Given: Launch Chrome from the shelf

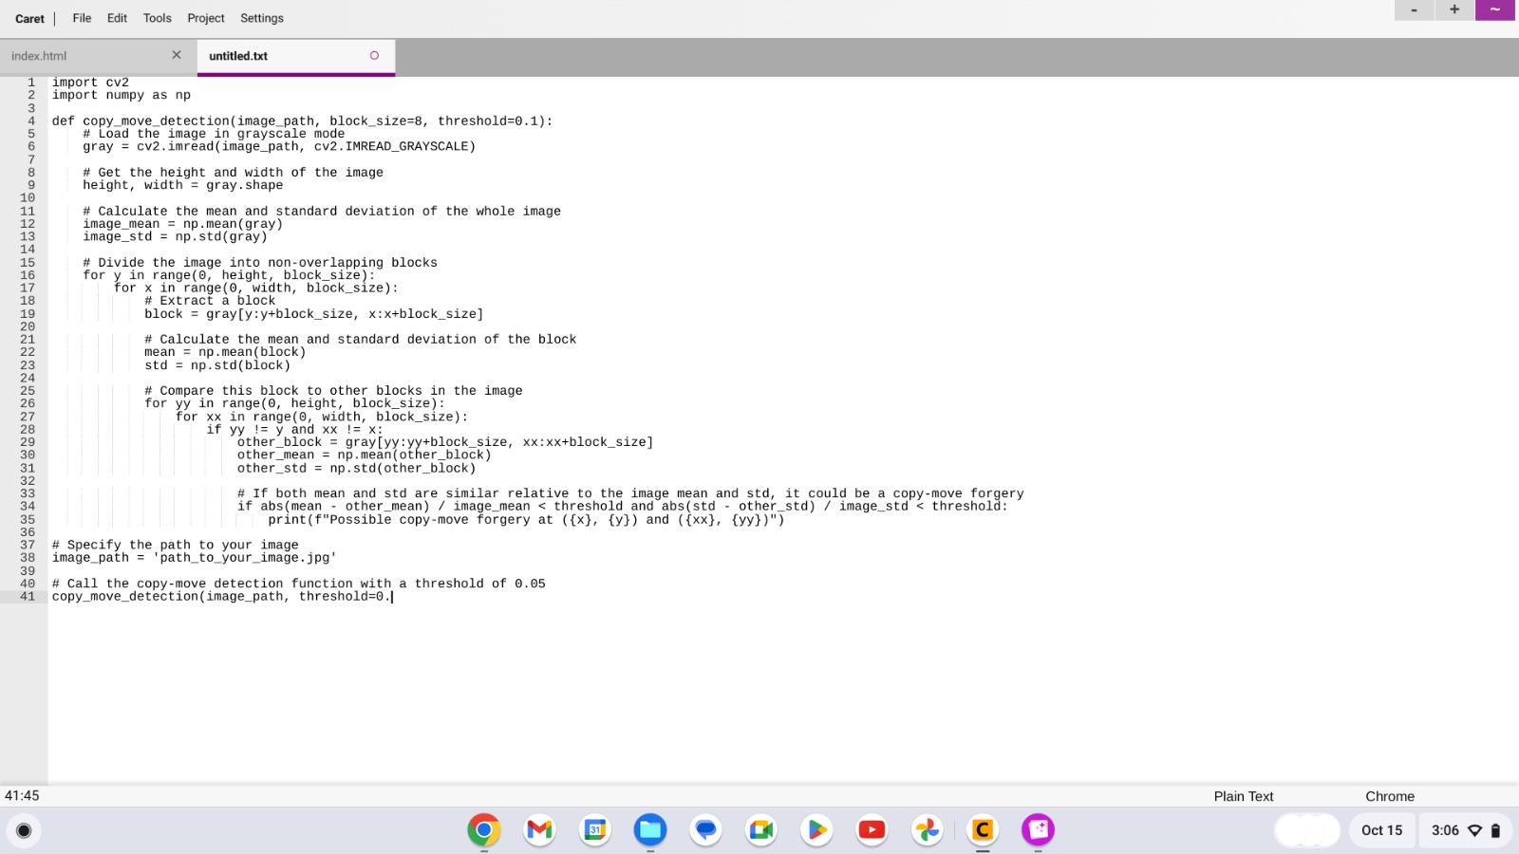Looking at the screenshot, I should [484, 829].
